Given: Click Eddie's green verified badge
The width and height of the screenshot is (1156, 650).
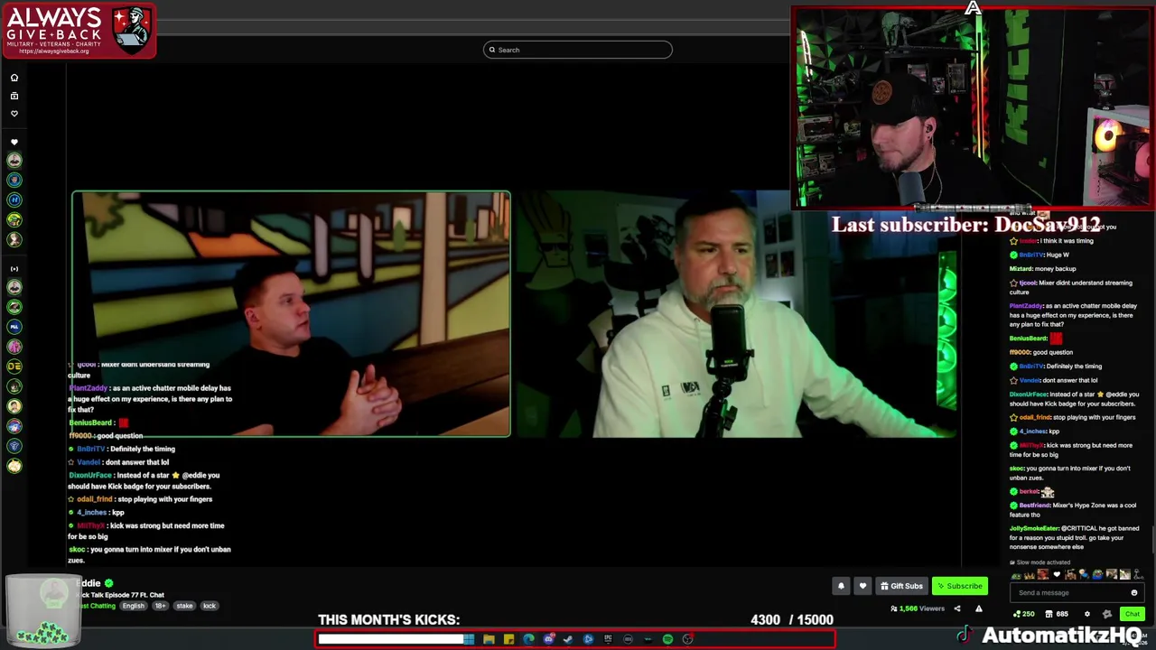Looking at the screenshot, I should pyautogui.click(x=109, y=583).
